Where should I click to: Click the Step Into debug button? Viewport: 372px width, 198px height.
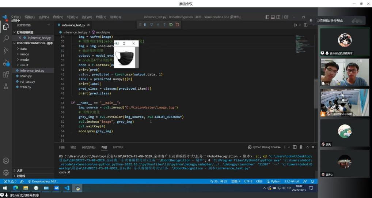[158, 25]
